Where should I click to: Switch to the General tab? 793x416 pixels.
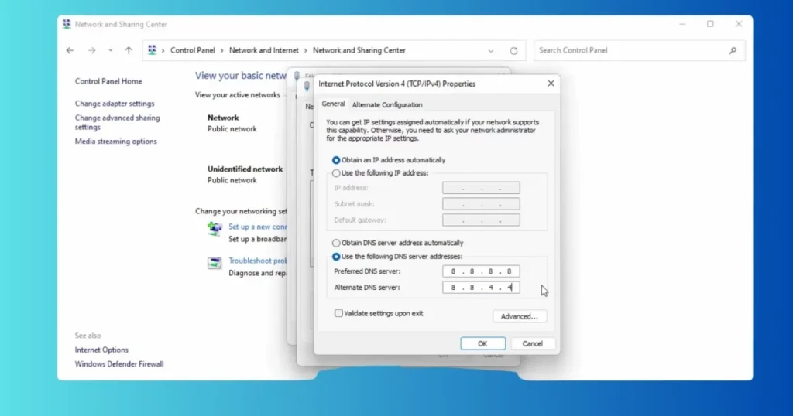[x=333, y=104]
